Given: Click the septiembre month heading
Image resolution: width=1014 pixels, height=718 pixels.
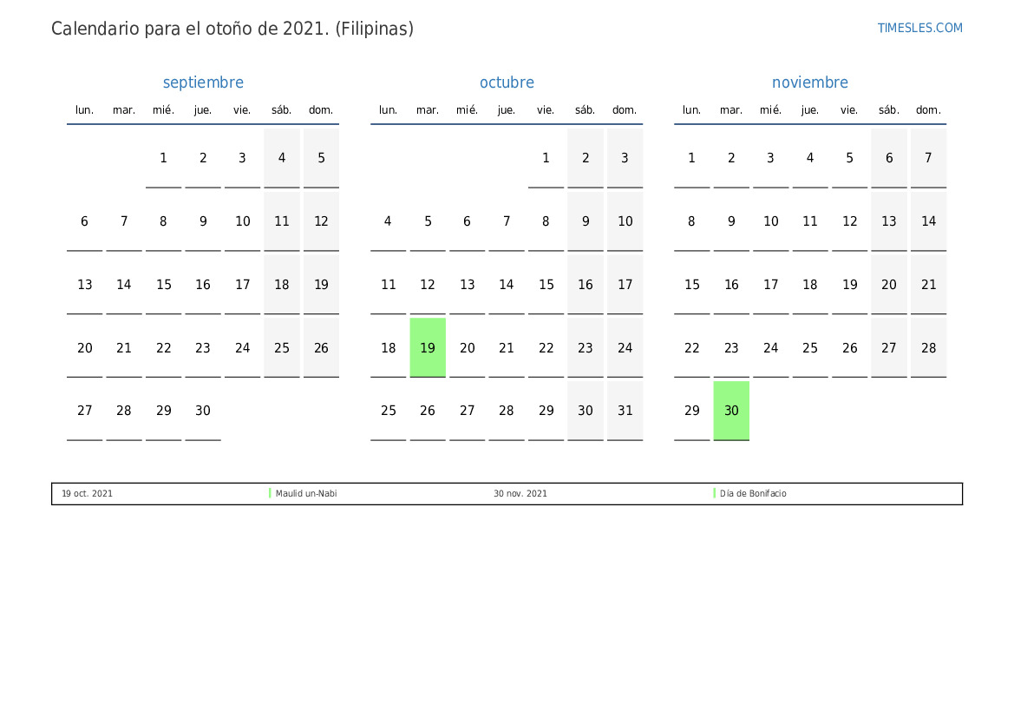Looking at the screenshot, I should pyautogui.click(x=203, y=82).
